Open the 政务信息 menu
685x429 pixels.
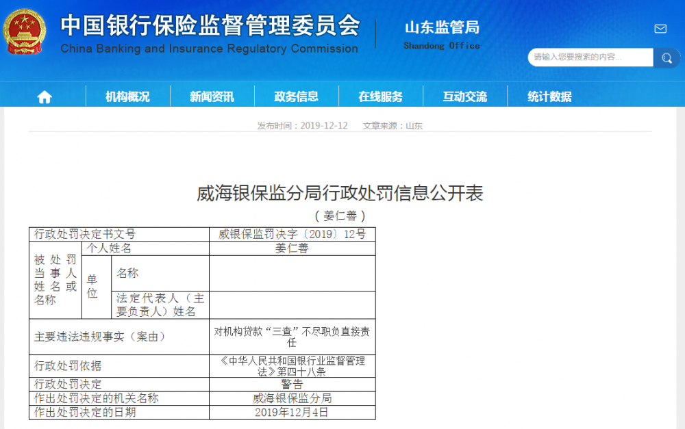tap(297, 96)
